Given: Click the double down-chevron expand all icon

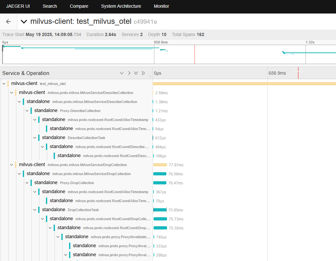Looking at the screenshot, I should (x=136, y=73).
